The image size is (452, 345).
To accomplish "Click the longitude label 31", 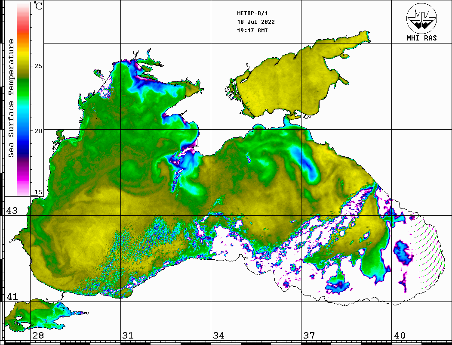I will [128, 336].
